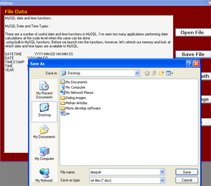Select the Mono develop software folder
This screenshot has height=186, width=211.
click(x=81, y=108)
